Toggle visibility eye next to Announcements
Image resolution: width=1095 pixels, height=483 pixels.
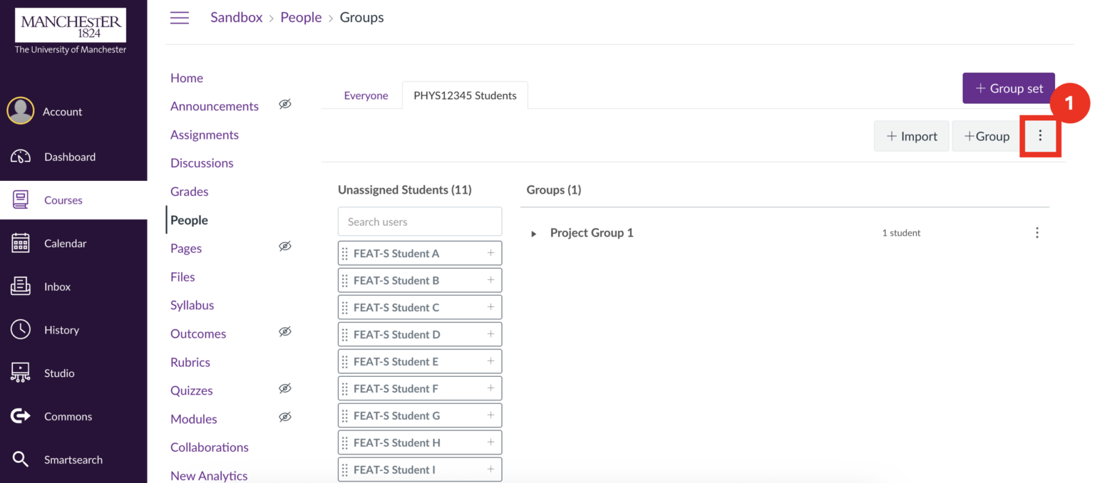point(285,104)
